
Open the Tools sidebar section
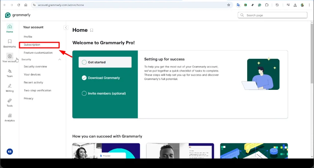10,103
